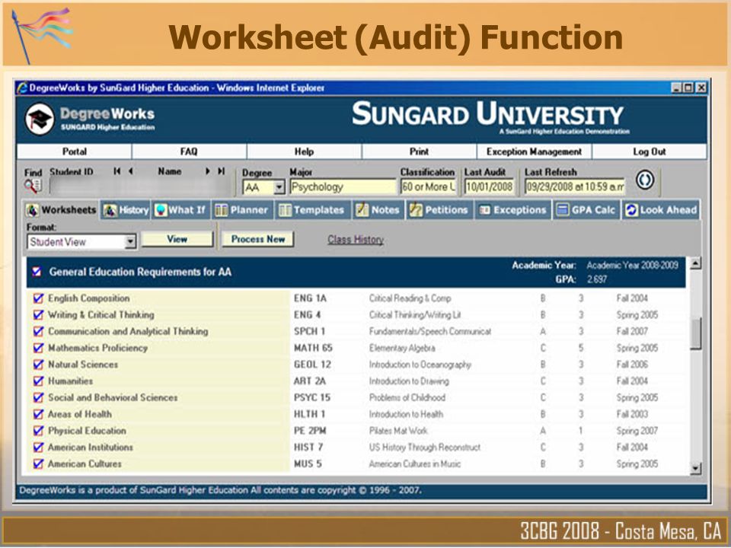Go to first student record arrow
Viewport: 731px width, 548px height.
(117, 171)
